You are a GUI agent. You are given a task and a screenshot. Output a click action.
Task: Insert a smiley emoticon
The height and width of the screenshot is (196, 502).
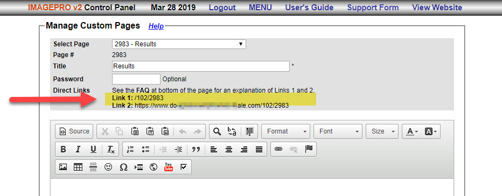point(108,167)
